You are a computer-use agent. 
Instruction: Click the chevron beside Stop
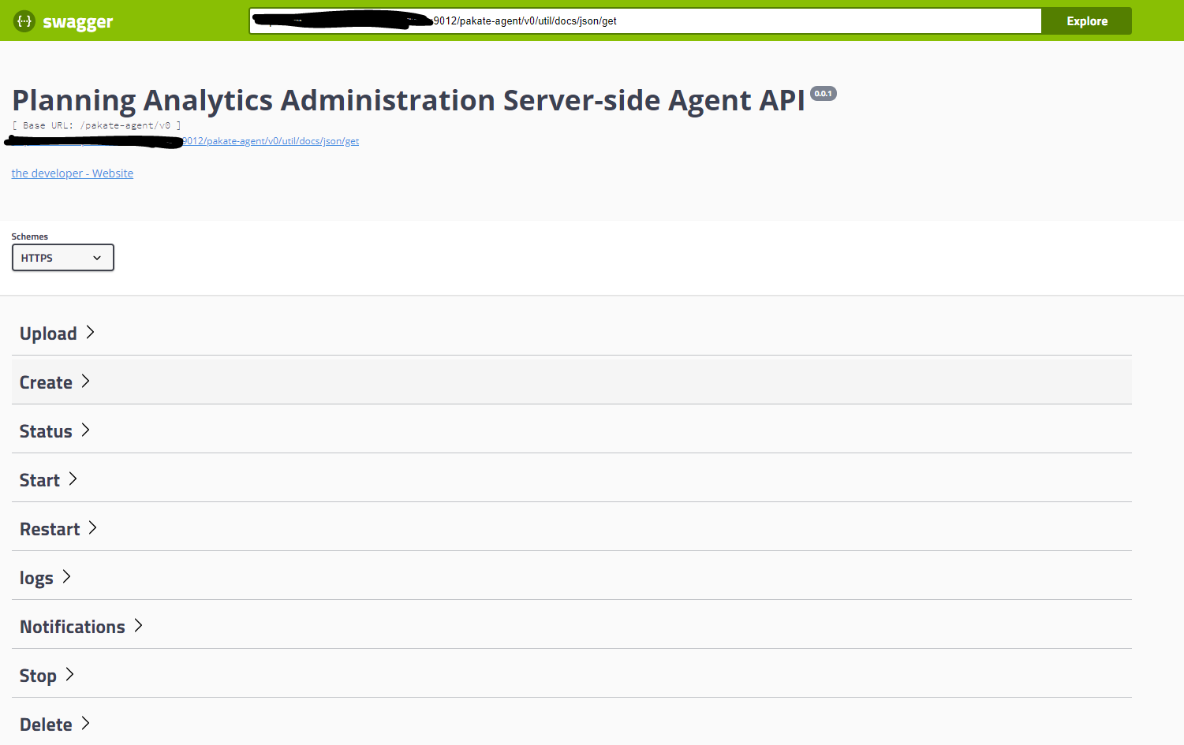click(69, 675)
